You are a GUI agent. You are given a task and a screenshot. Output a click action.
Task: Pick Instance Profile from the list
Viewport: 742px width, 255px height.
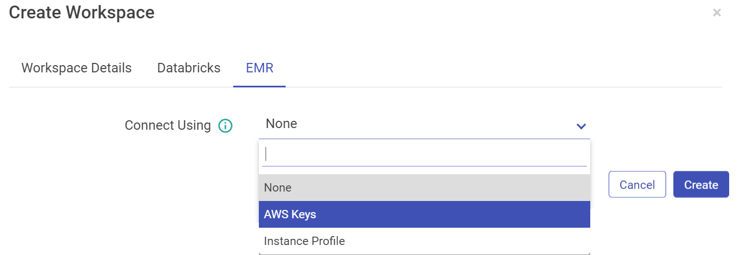[x=425, y=241]
